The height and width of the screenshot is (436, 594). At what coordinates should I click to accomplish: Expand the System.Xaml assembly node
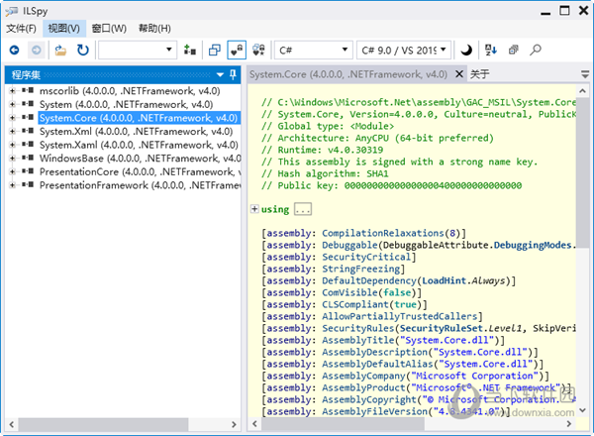click(12, 145)
